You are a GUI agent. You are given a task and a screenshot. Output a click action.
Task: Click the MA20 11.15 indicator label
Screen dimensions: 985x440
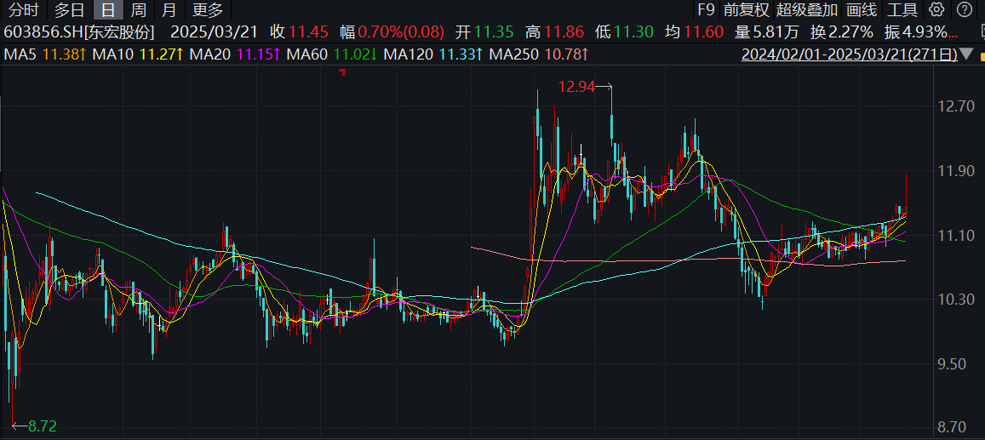coord(234,54)
